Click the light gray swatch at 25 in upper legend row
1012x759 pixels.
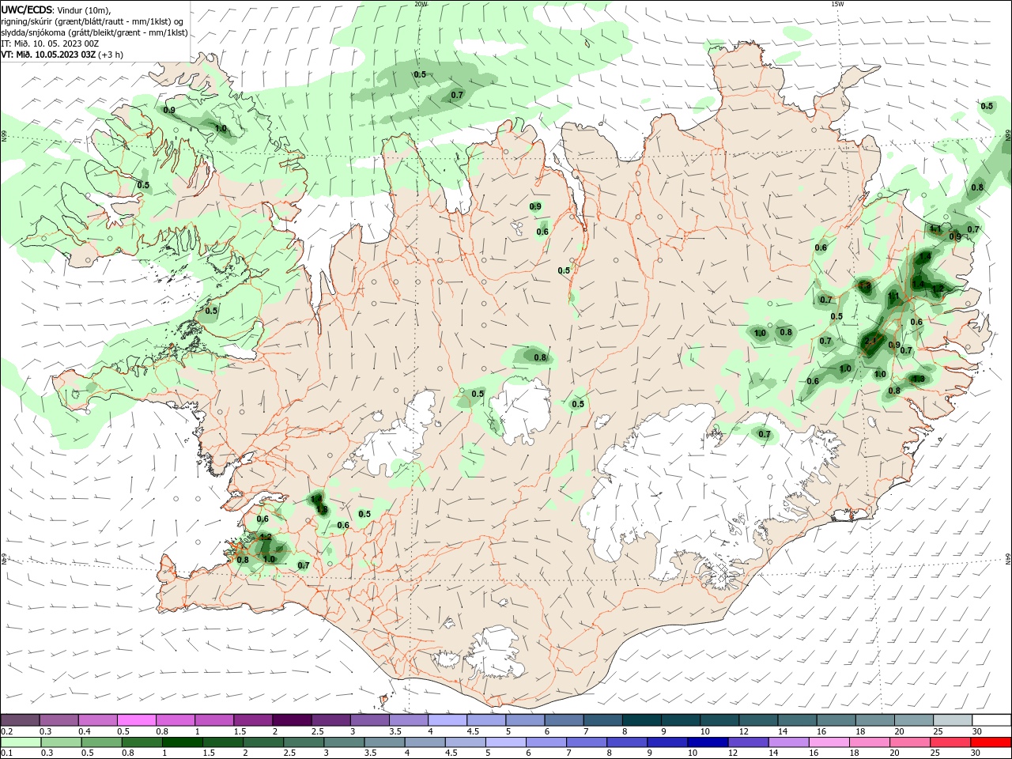click(x=953, y=720)
